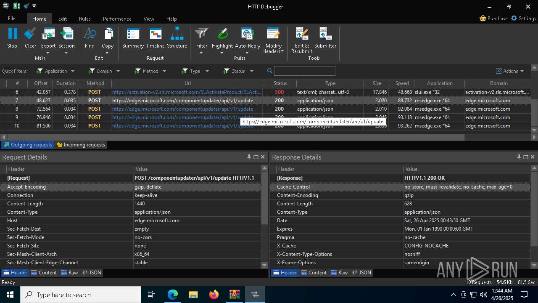Open Firefox from the taskbar
Viewport: 538px width, 303px height.
coord(214,295)
